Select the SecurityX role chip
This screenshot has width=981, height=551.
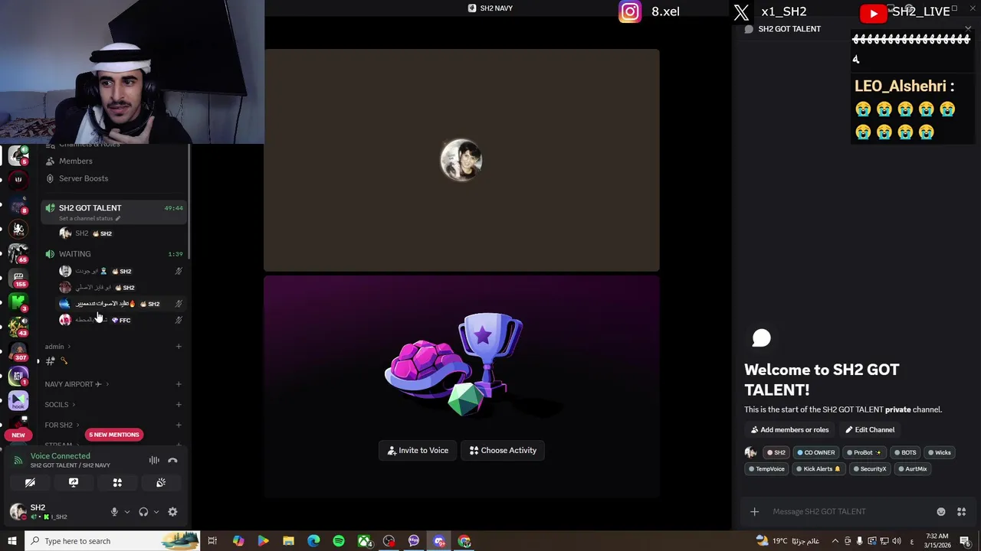point(869,469)
